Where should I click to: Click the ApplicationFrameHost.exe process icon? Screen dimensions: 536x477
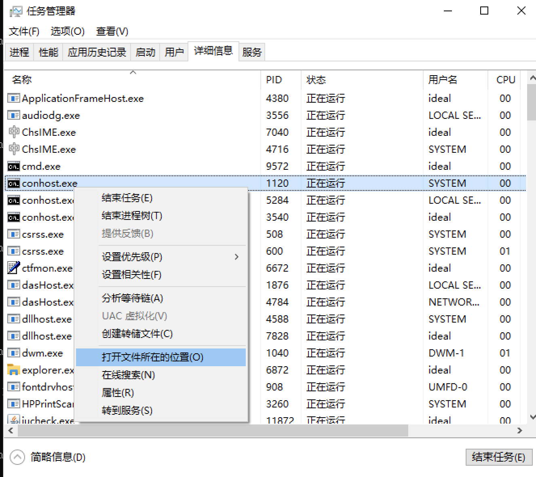point(14,98)
